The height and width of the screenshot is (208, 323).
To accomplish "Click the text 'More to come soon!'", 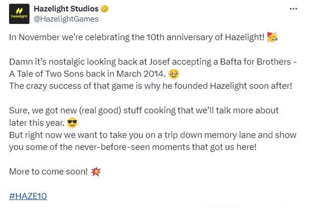I will [49, 172].
